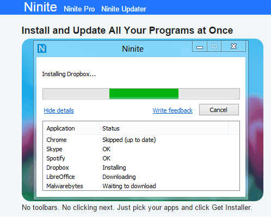Click 'Installing Dropbox...' status text
271x217 pixels.
click(x=69, y=74)
